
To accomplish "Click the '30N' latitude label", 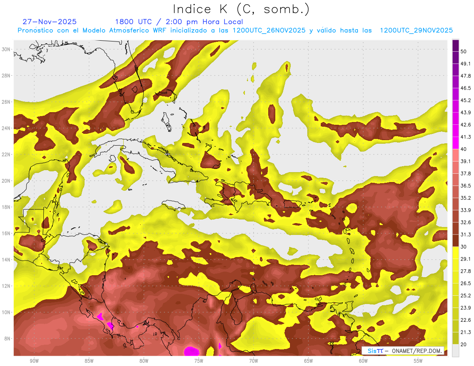I will 6,49.
